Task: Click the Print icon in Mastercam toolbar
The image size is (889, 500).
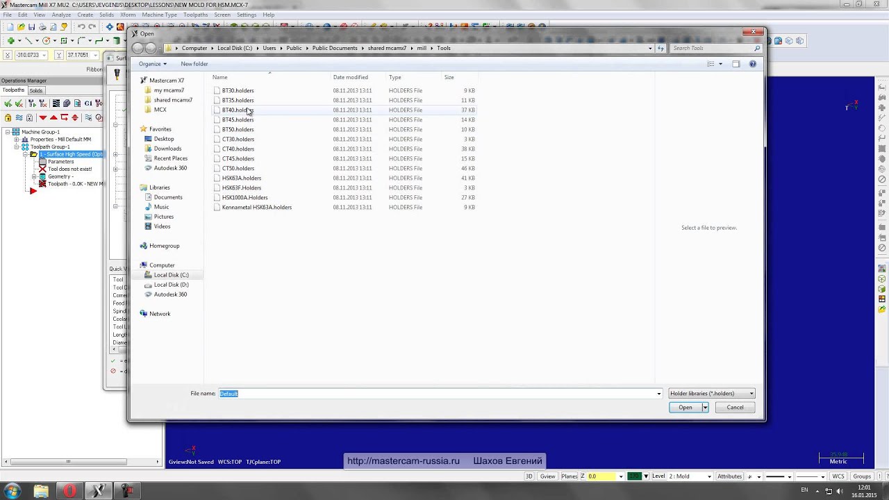Action: point(42,27)
